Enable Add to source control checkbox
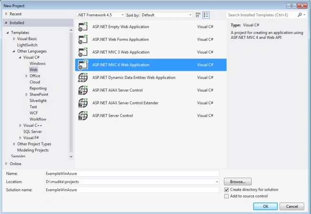This screenshot has width=311, height=214. [226, 196]
